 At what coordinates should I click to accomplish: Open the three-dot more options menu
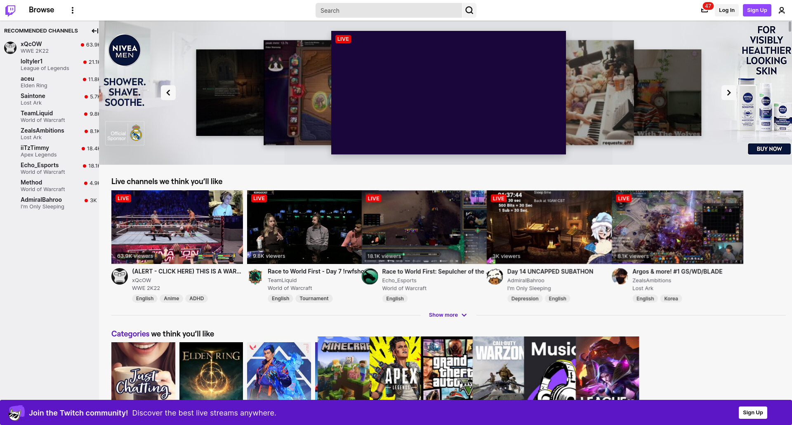coord(73,10)
